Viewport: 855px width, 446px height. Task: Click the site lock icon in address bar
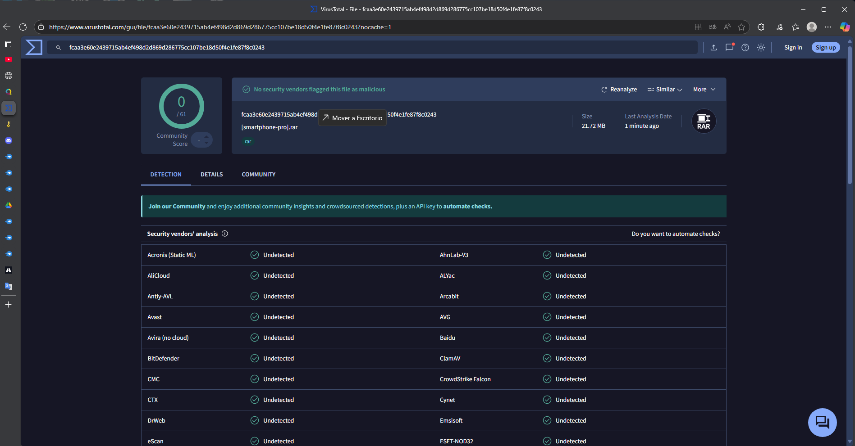(x=41, y=27)
